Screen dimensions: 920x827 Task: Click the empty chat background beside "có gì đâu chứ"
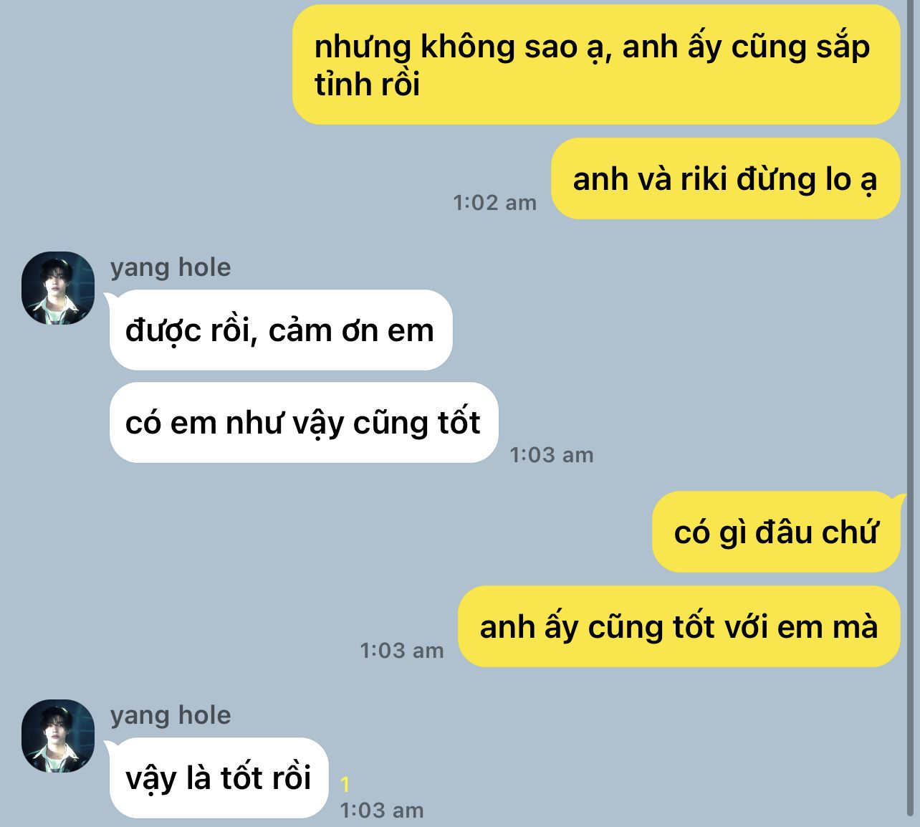(322, 532)
